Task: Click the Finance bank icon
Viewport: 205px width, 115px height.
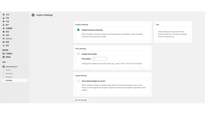Action: point(4,42)
